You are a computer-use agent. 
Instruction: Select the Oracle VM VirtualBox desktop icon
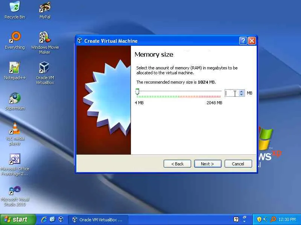click(45, 73)
